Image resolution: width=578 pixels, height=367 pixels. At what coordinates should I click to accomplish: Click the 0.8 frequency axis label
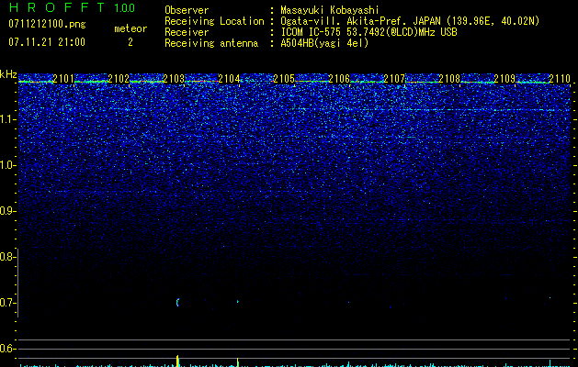pyautogui.click(x=7, y=257)
